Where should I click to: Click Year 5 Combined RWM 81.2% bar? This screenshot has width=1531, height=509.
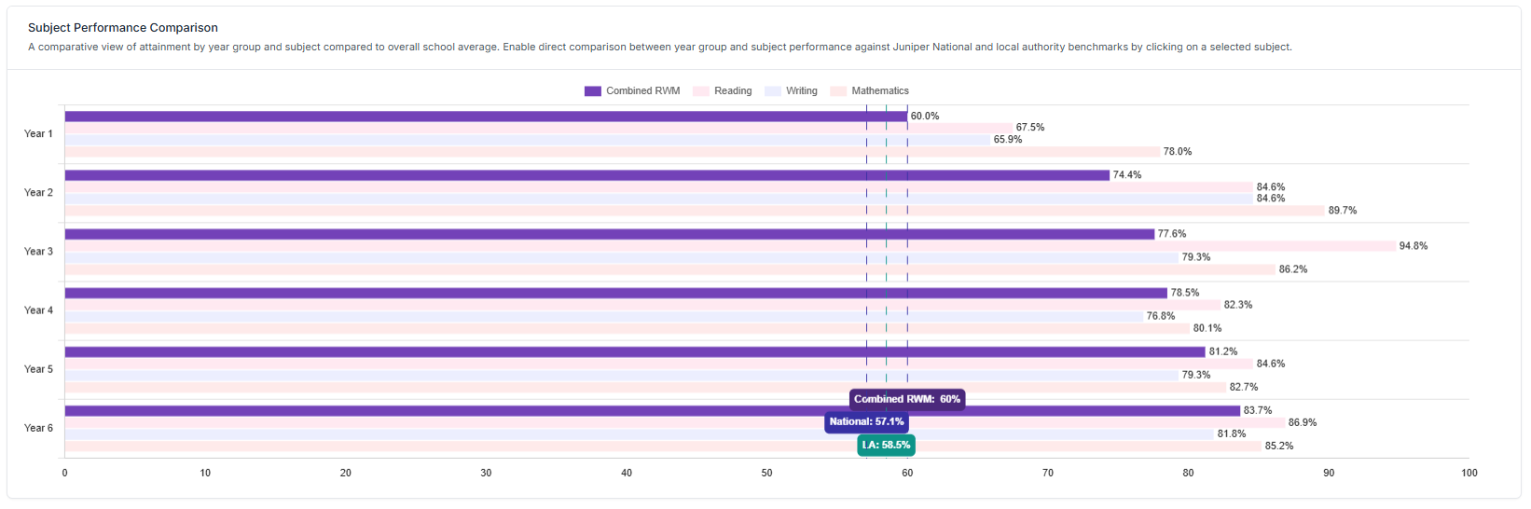coord(634,352)
